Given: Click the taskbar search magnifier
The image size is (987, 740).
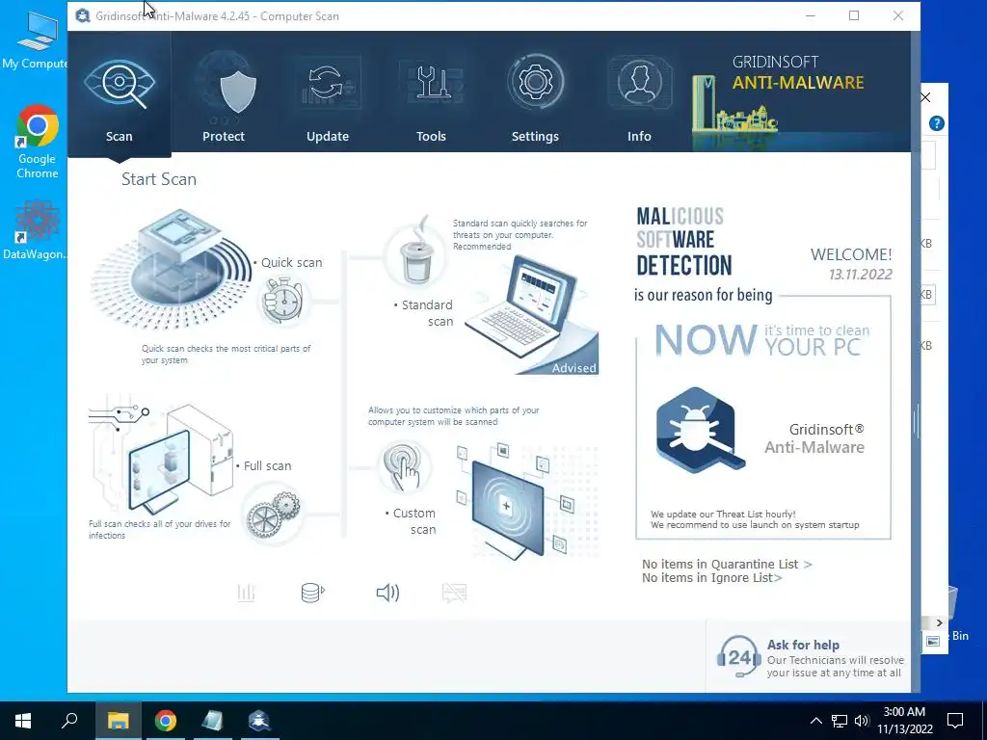Looking at the screenshot, I should [69, 721].
